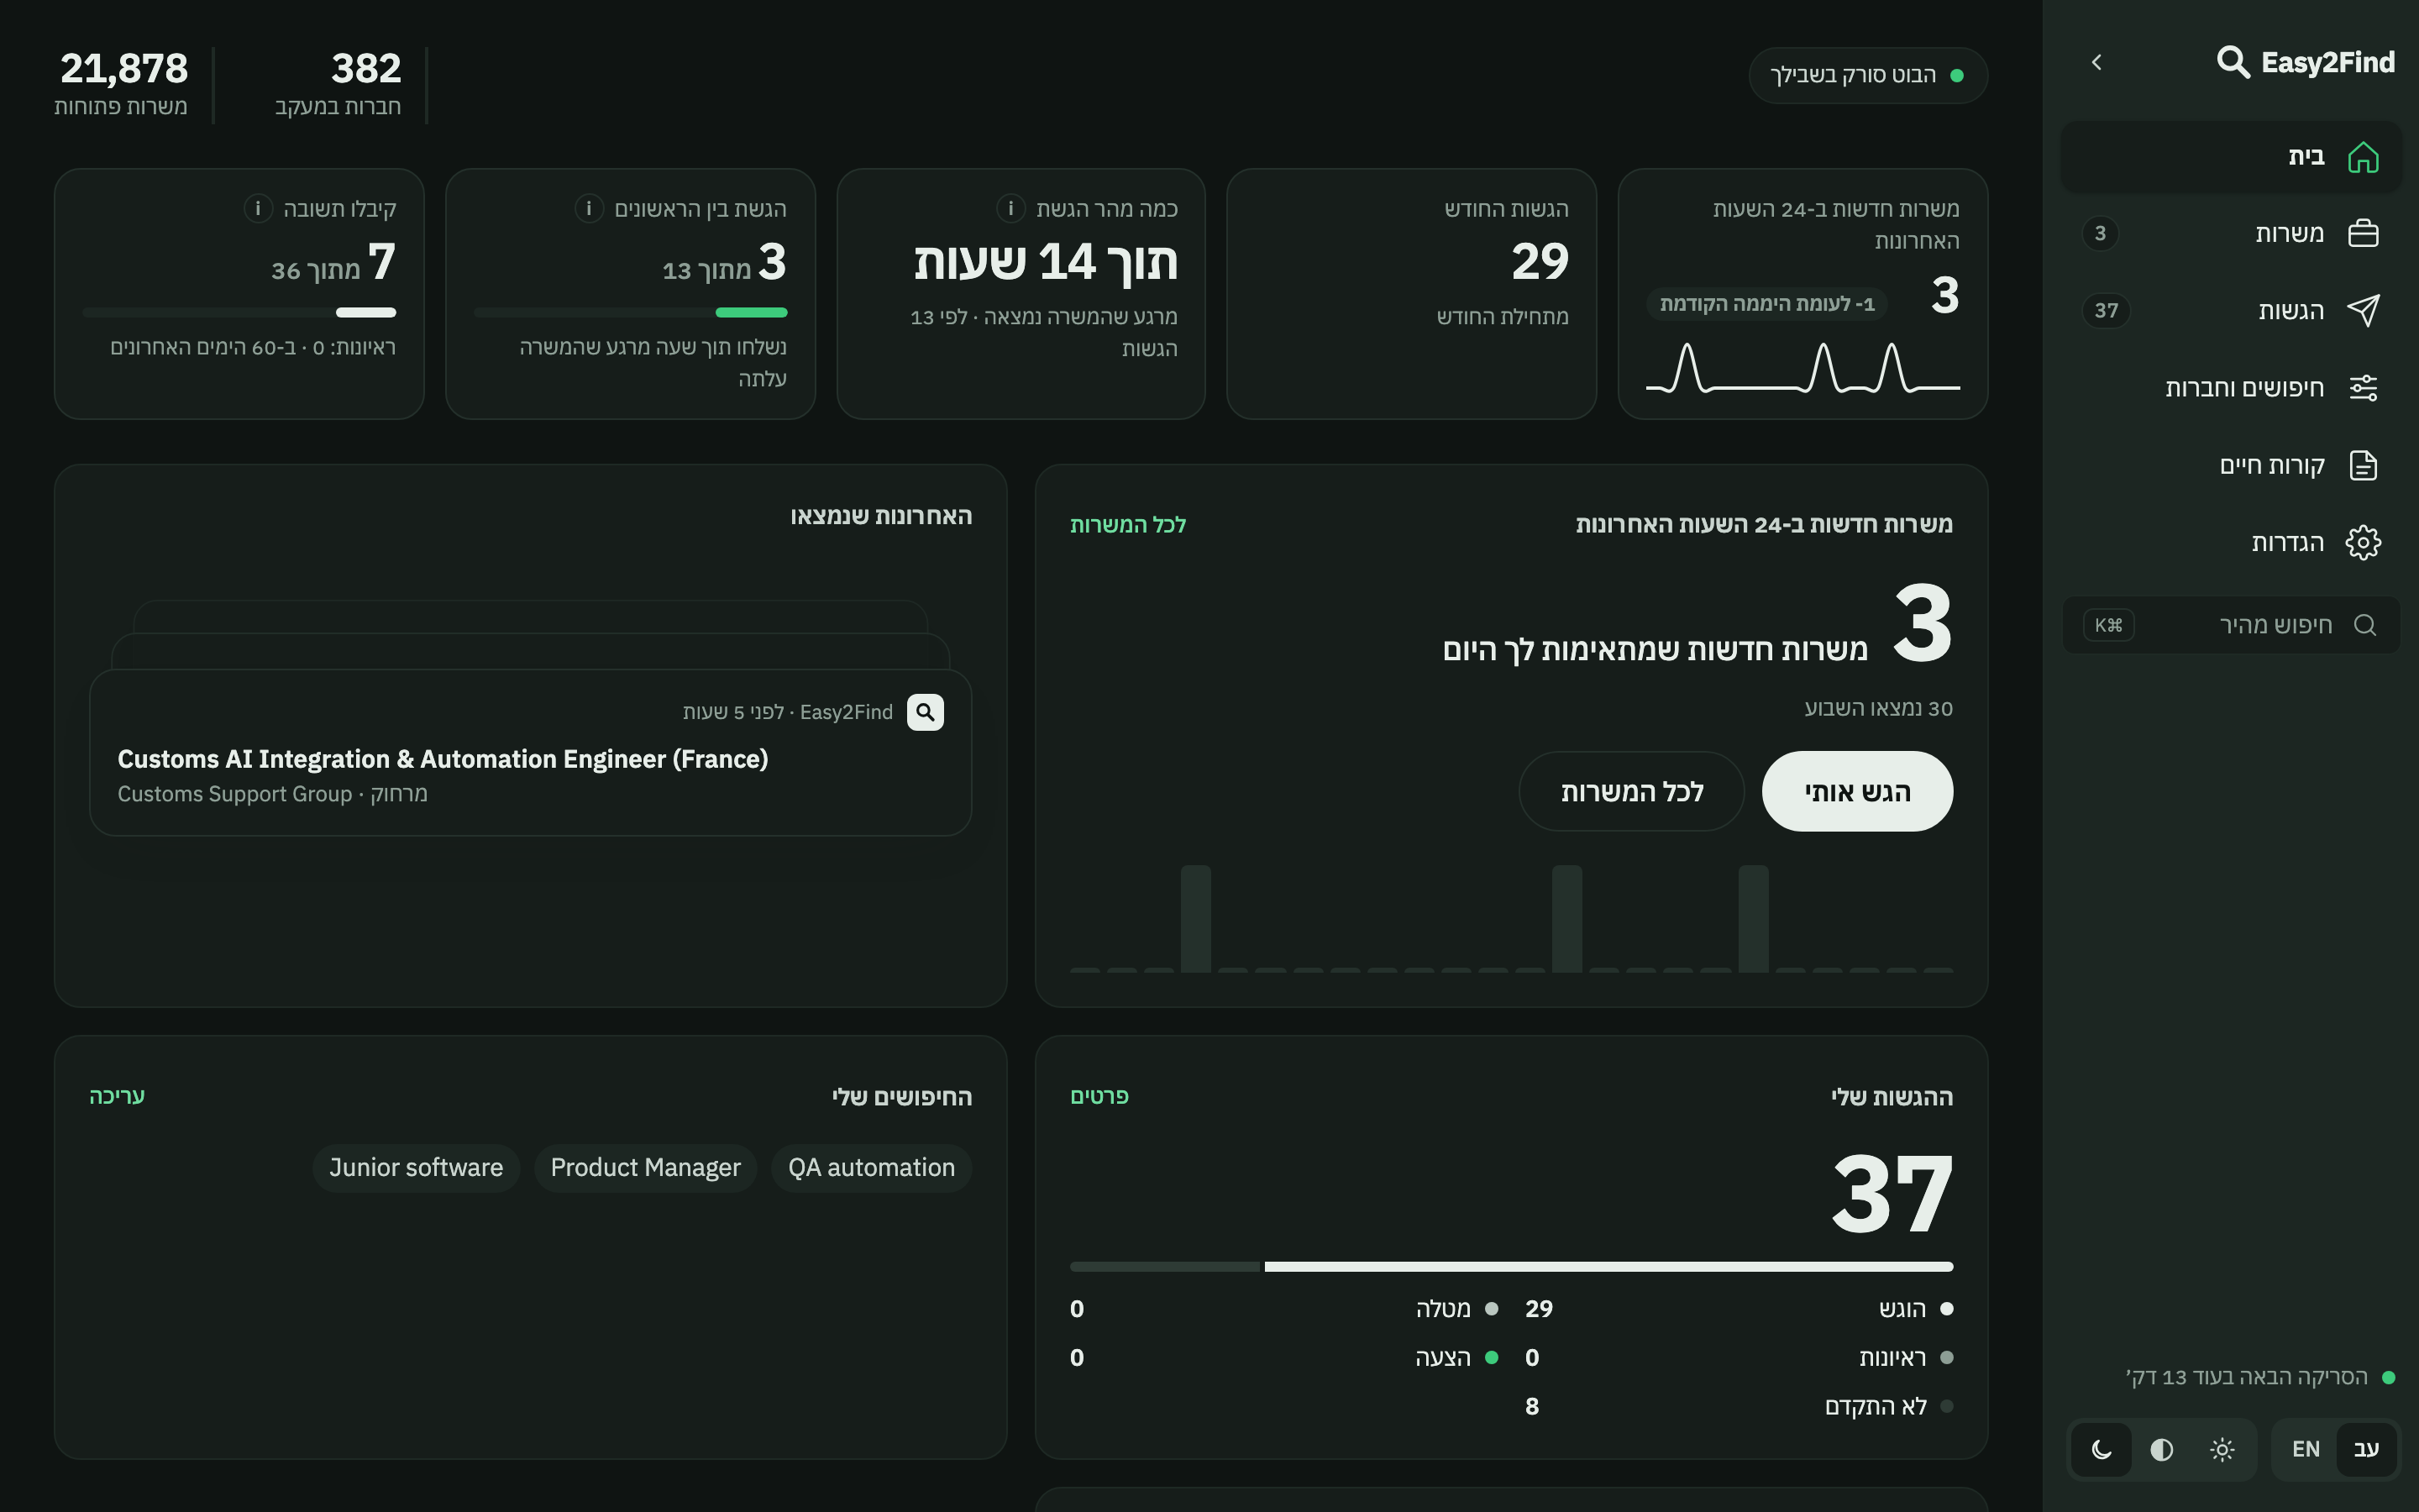
Task: Click the info icon next to הגשת בין הראשונים
Action: 589,208
